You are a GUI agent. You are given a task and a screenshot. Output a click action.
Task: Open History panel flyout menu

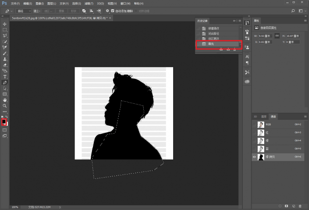tap(240, 21)
